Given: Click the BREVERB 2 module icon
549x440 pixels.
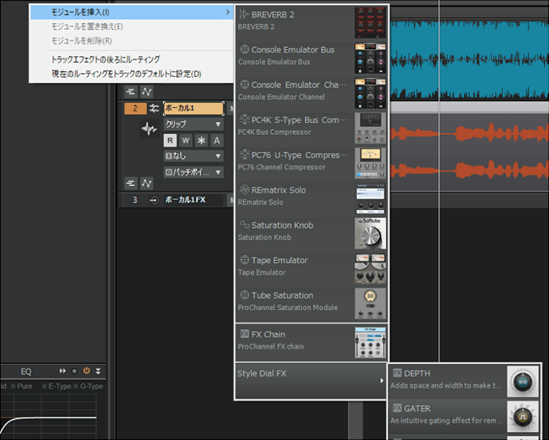Looking at the screenshot, I should [x=244, y=15].
